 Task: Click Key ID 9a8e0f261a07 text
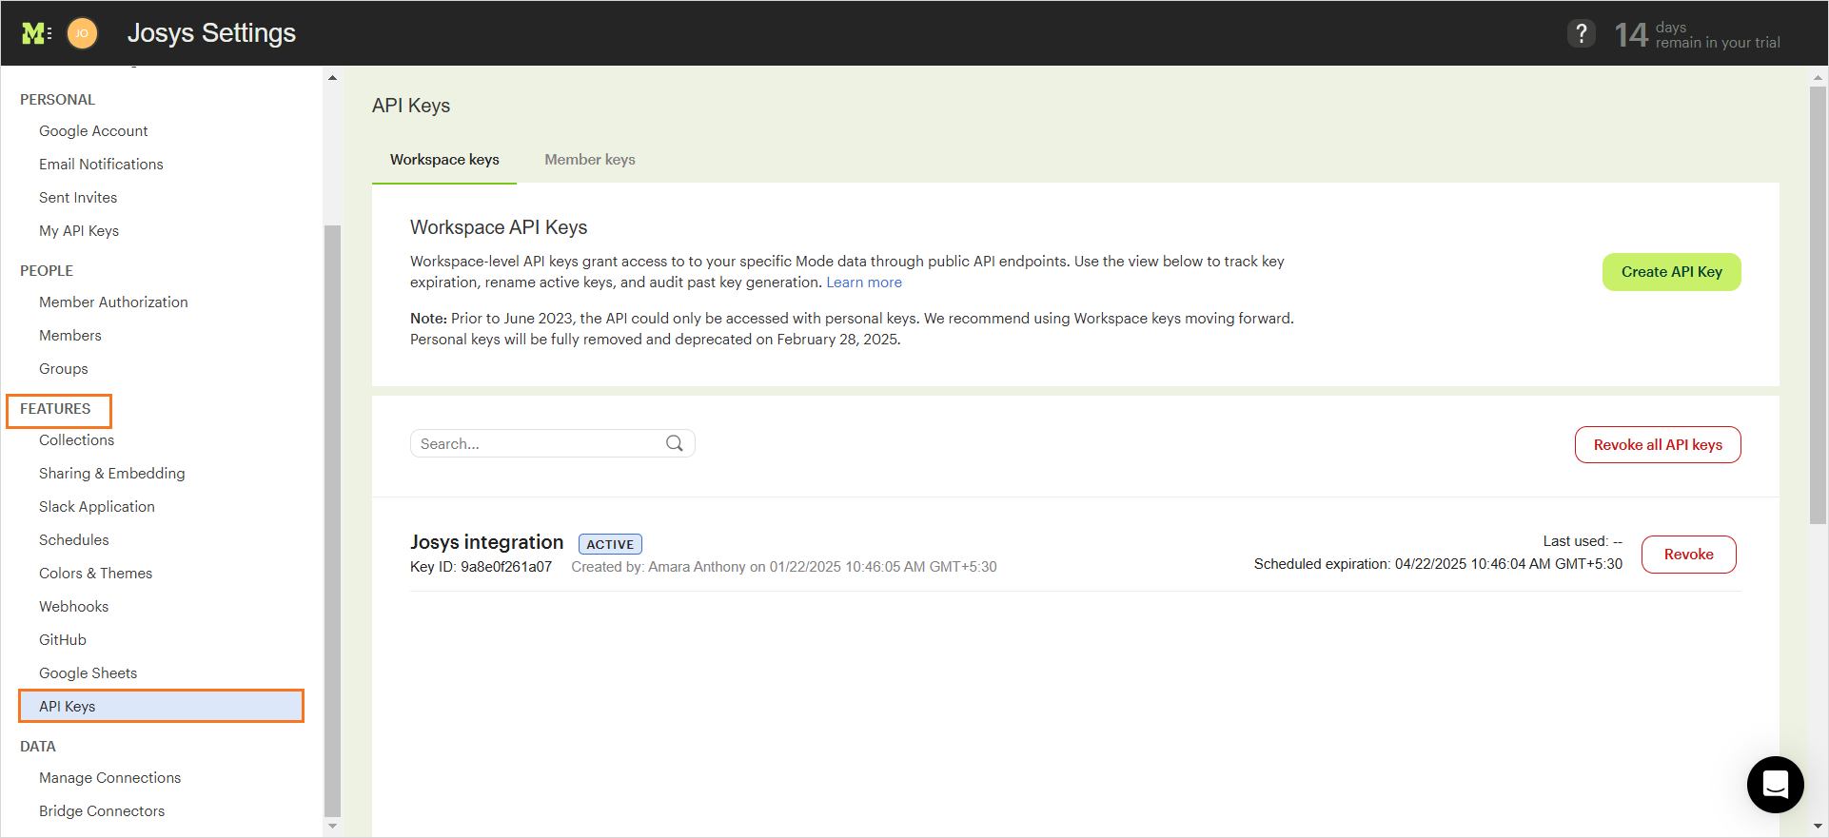(x=481, y=567)
